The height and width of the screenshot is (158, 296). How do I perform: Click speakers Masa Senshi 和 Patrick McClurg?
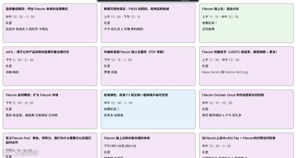click(x=225, y=72)
